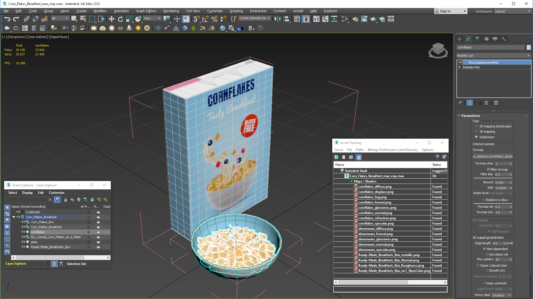Click the Redo arrow icon
The width and height of the screenshot is (533, 299).
pos(16,19)
